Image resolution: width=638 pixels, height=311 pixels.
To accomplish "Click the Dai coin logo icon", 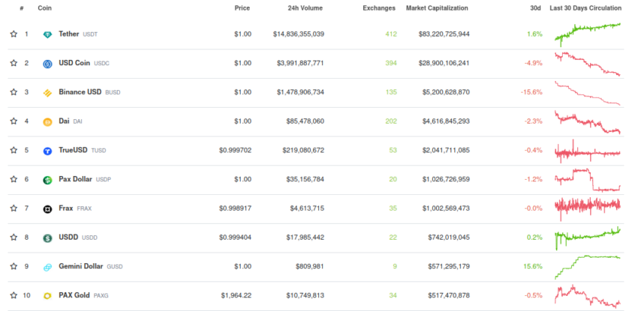I will [x=47, y=121].
